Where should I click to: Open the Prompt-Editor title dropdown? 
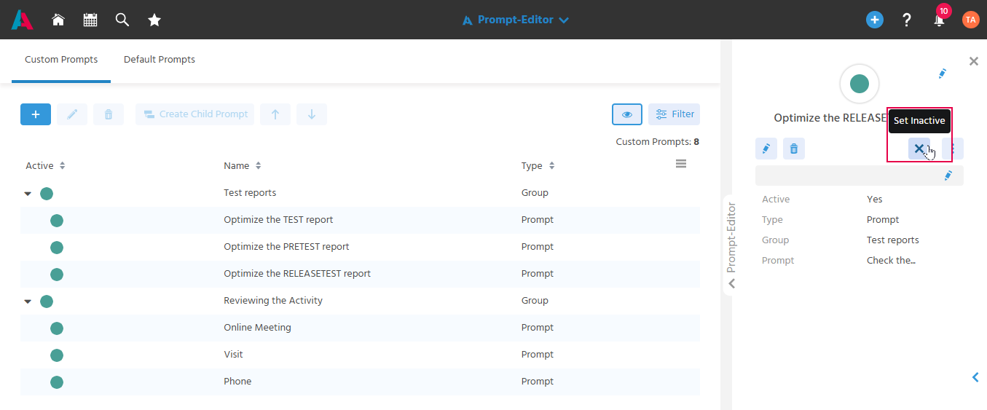516,20
